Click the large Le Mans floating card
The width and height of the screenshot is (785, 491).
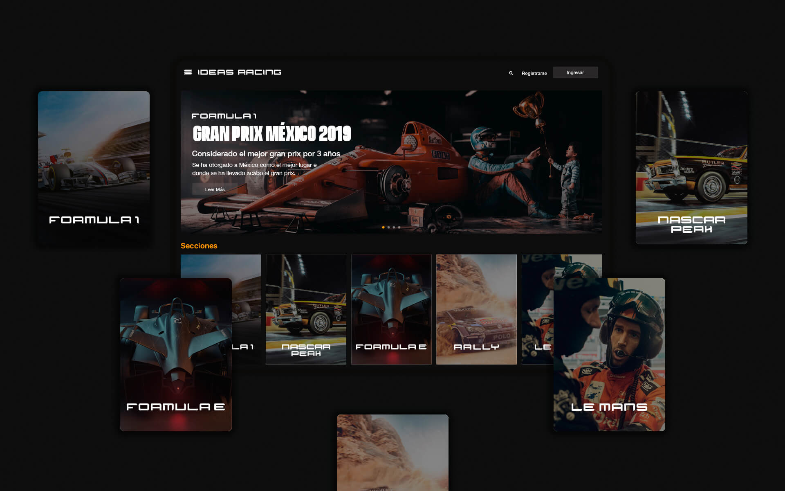[609, 354]
